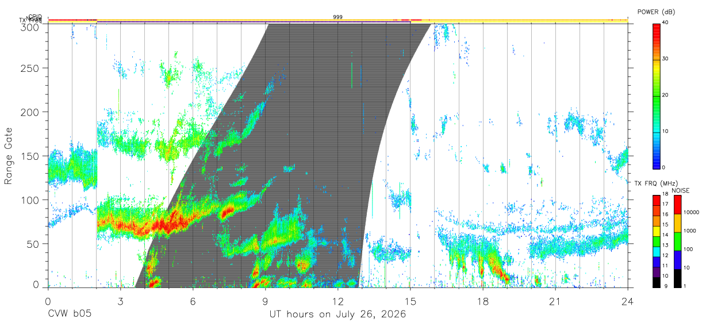Click the 21 tick on UT hours axis
This screenshot has height=326, width=706.
555,301
